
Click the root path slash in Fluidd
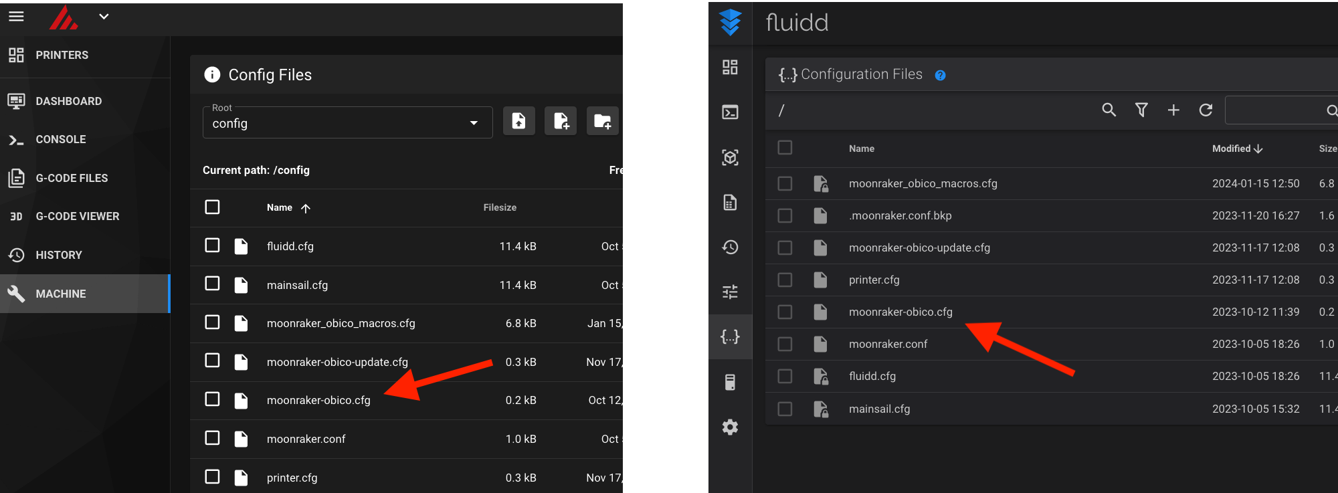[781, 110]
